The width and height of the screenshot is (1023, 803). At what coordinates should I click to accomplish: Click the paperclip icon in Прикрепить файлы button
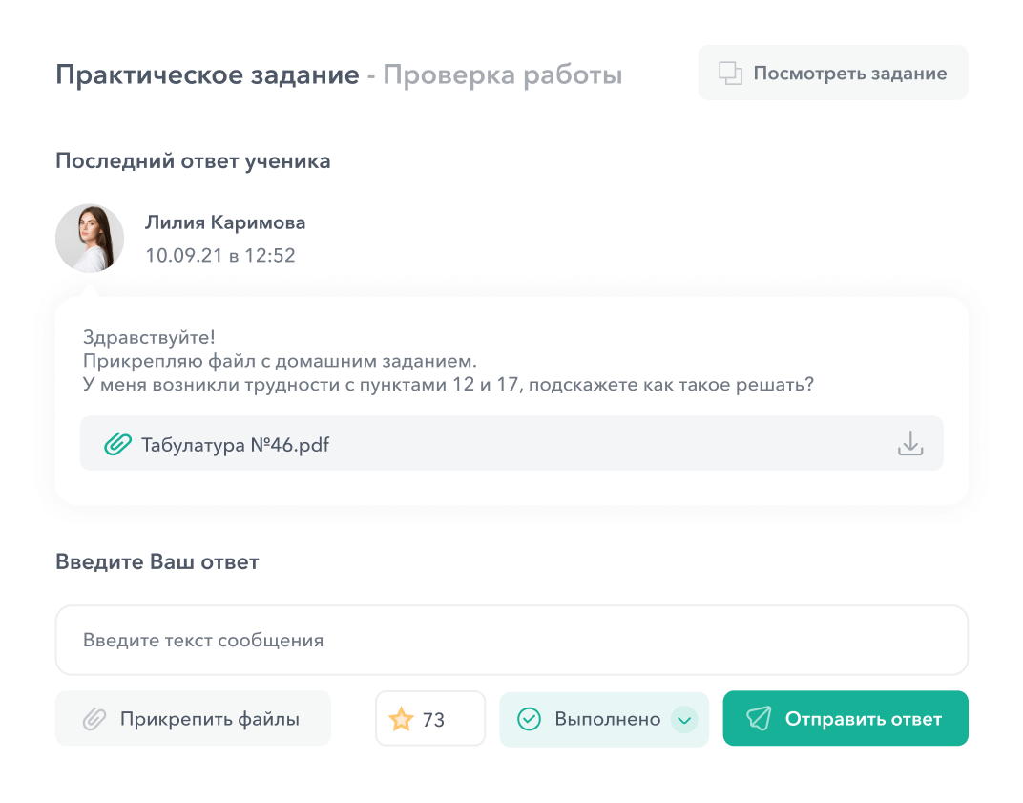94,718
